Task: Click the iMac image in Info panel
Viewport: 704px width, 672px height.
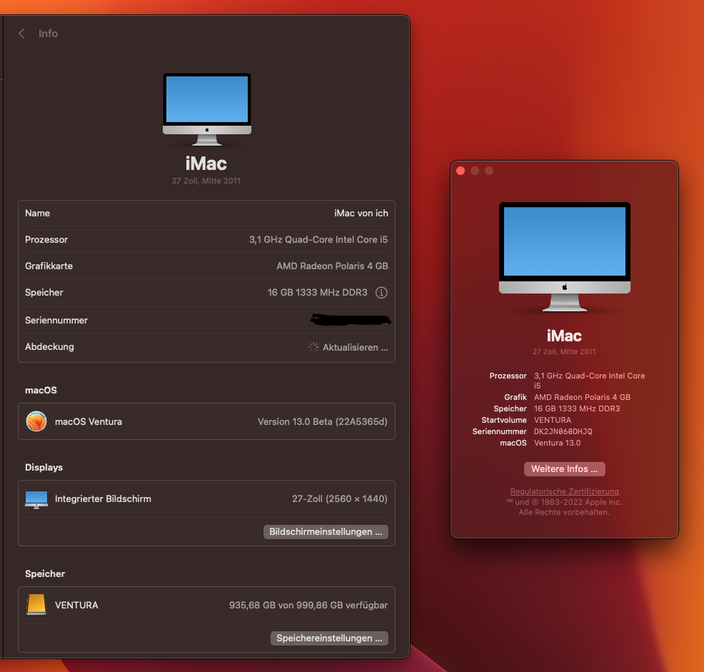Action: tap(207, 109)
